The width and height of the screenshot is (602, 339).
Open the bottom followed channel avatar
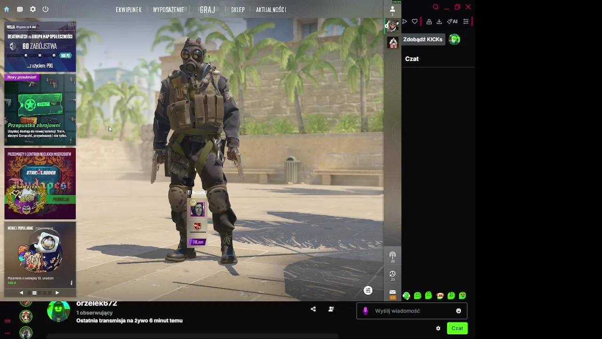click(26, 332)
